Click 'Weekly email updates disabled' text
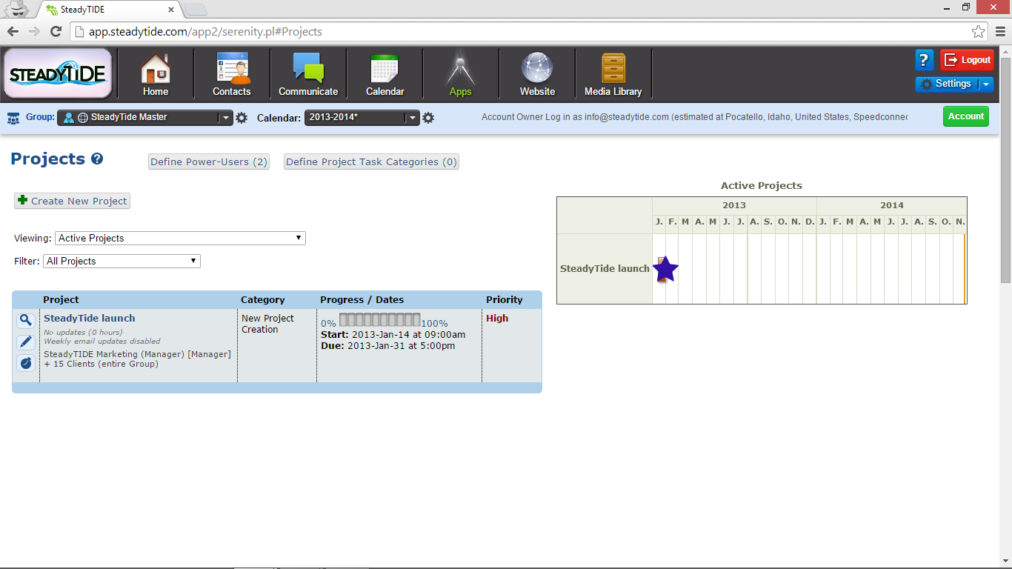The height and width of the screenshot is (569, 1012). click(x=102, y=341)
